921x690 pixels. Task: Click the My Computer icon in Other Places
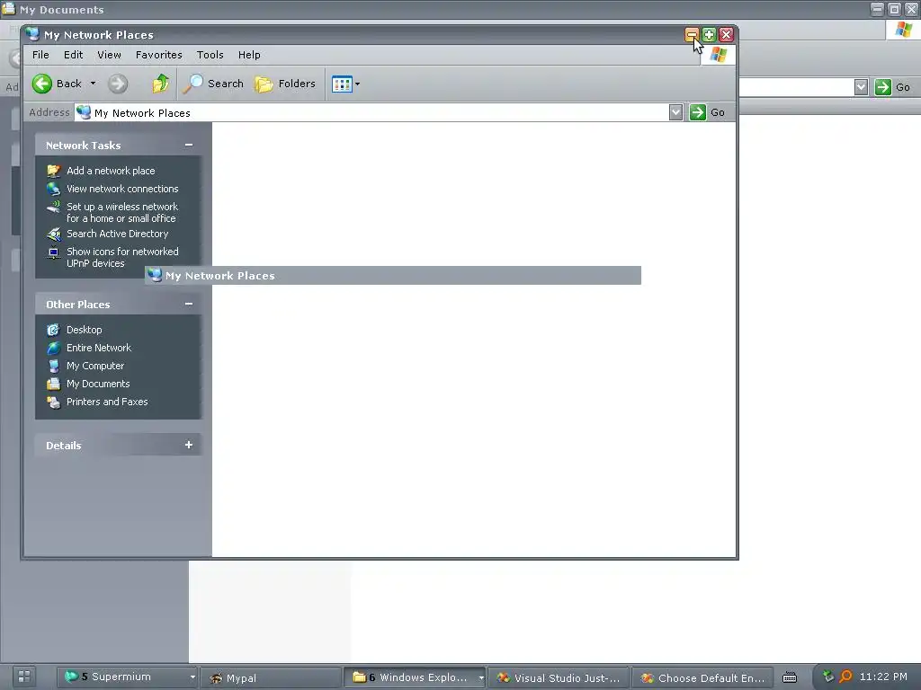tap(53, 367)
